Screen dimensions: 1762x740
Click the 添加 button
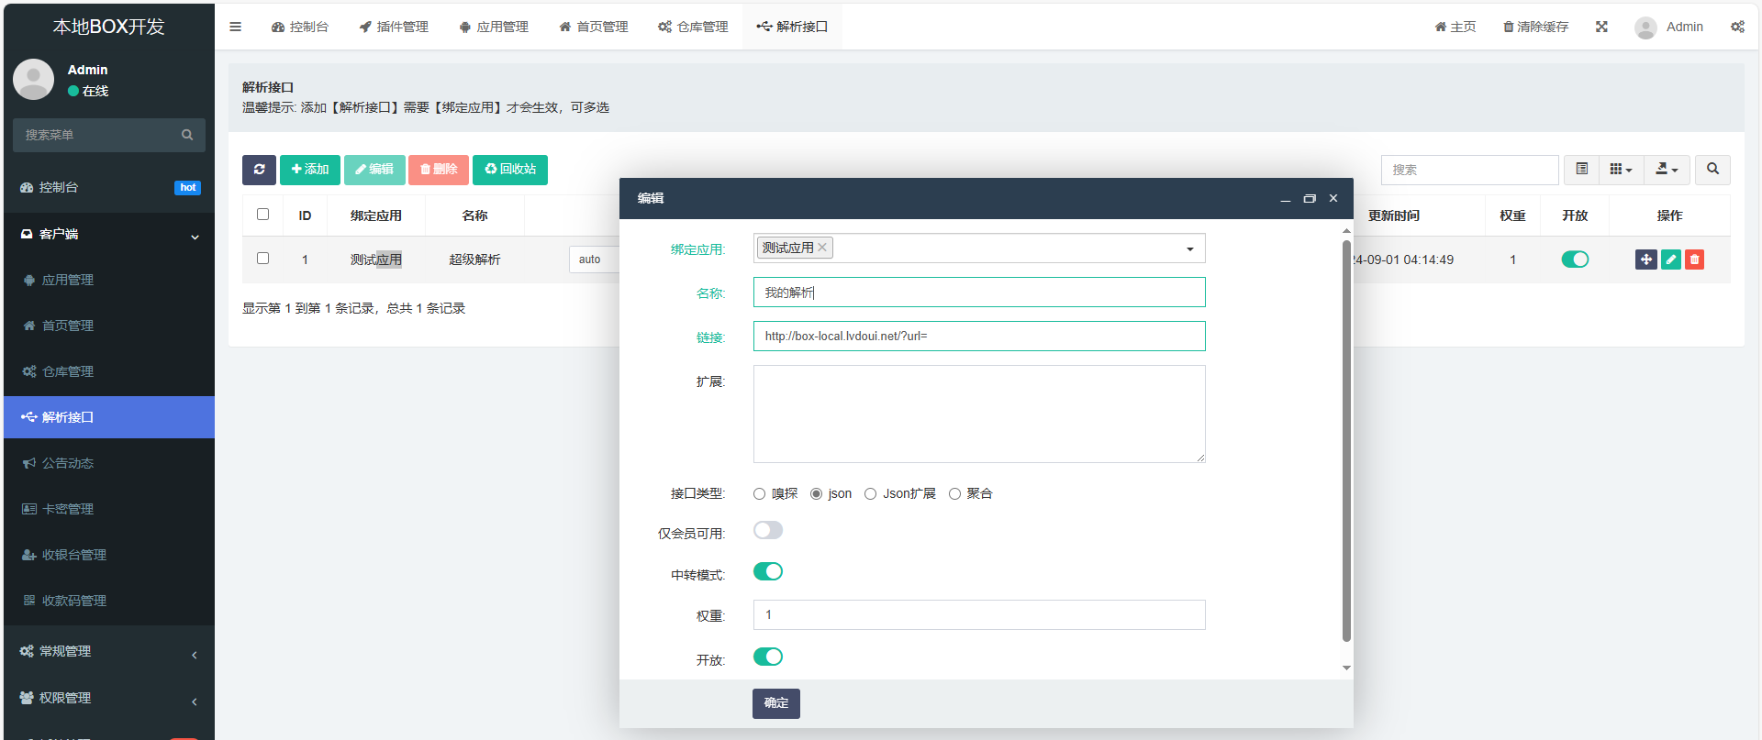(x=310, y=170)
